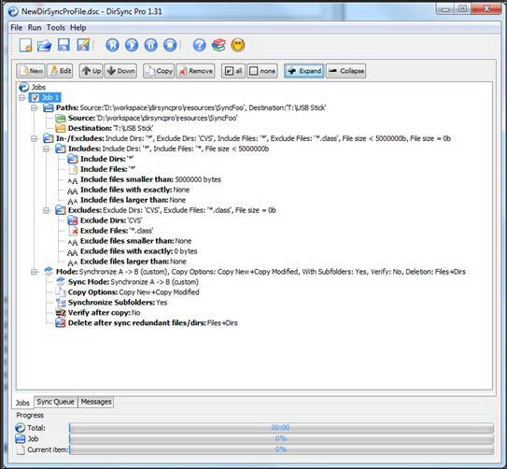The height and width of the screenshot is (469, 507).
Task: Toggle the Job 1 checkbox
Action: click(35, 97)
